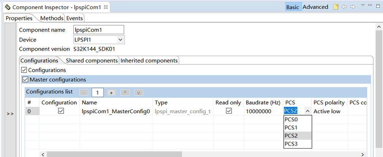Move configuration up in the list

coord(125,93)
